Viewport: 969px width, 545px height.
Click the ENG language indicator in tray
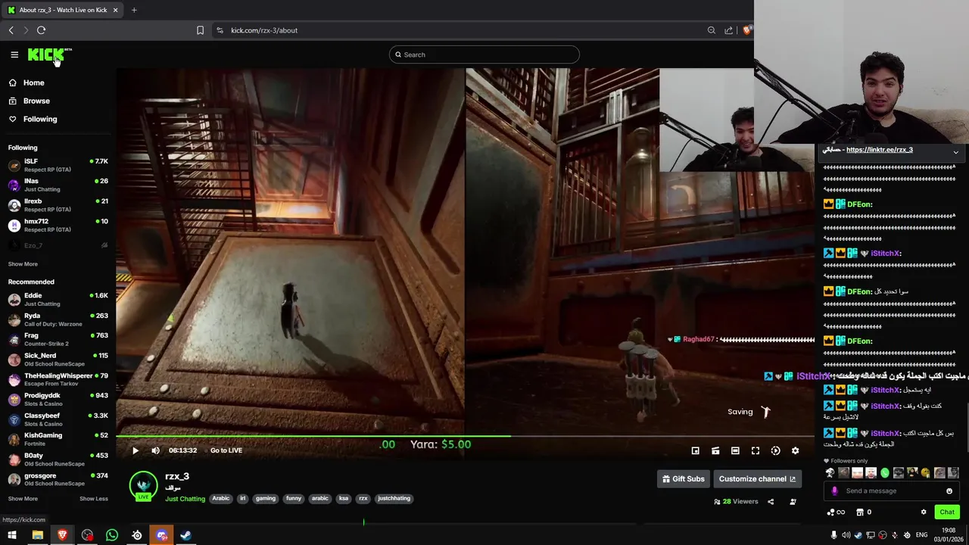921,535
